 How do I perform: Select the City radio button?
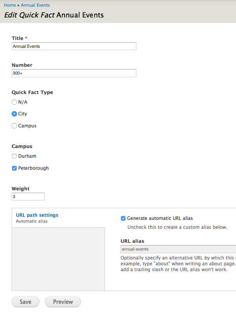[14, 114]
